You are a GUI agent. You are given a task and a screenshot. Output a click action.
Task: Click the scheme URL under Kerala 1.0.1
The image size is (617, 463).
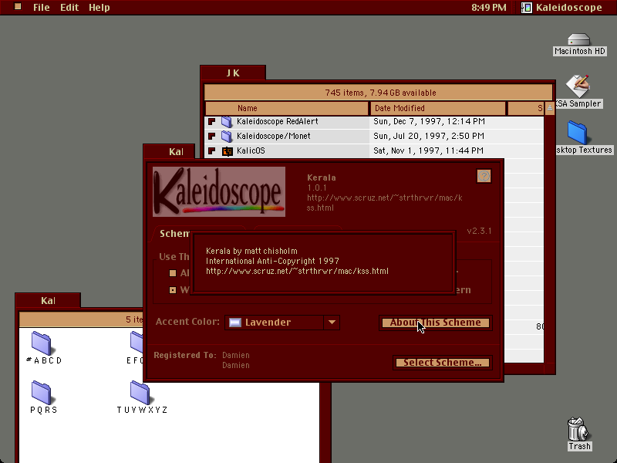point(384,203)
